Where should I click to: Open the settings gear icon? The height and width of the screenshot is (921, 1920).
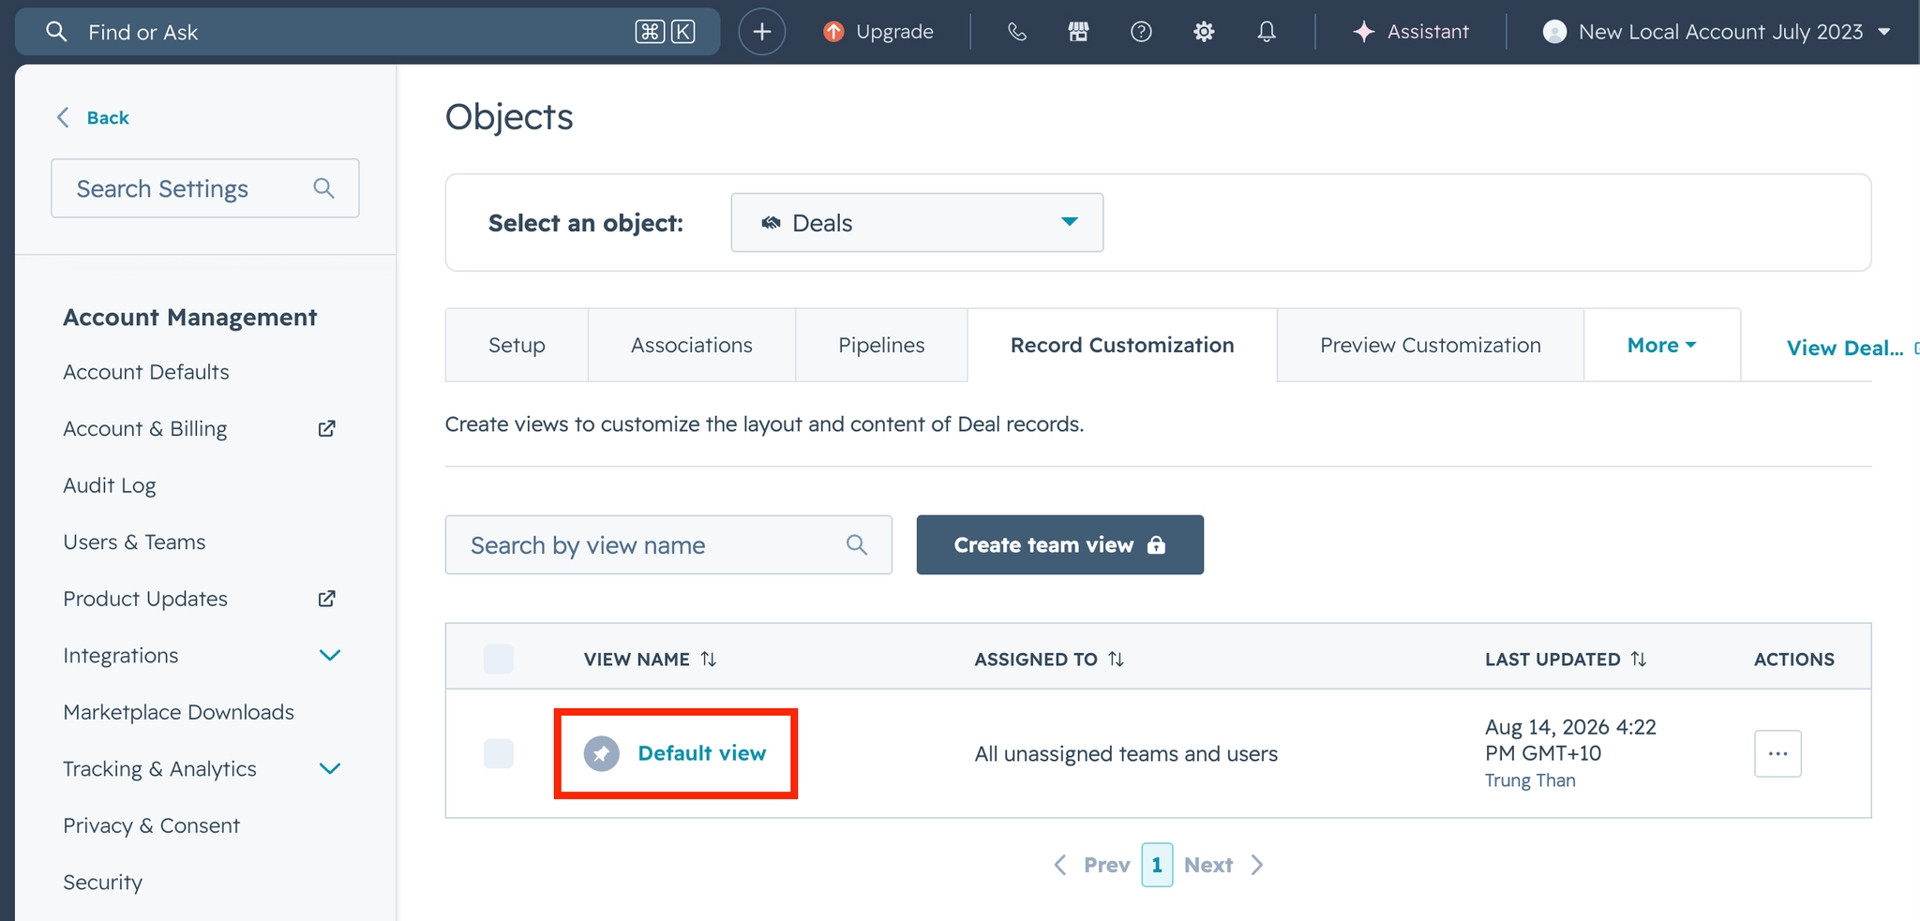[1204, 32]
